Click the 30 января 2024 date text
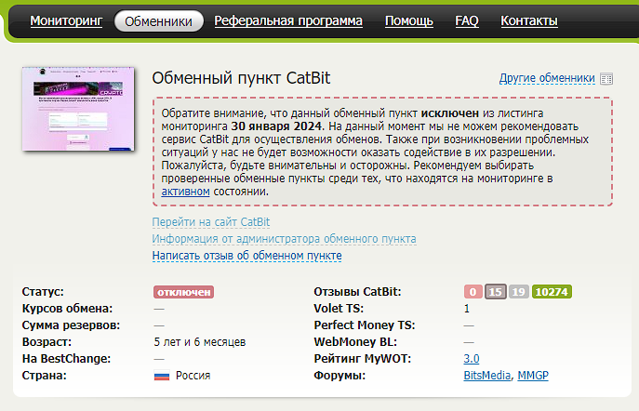 [276, 126]
